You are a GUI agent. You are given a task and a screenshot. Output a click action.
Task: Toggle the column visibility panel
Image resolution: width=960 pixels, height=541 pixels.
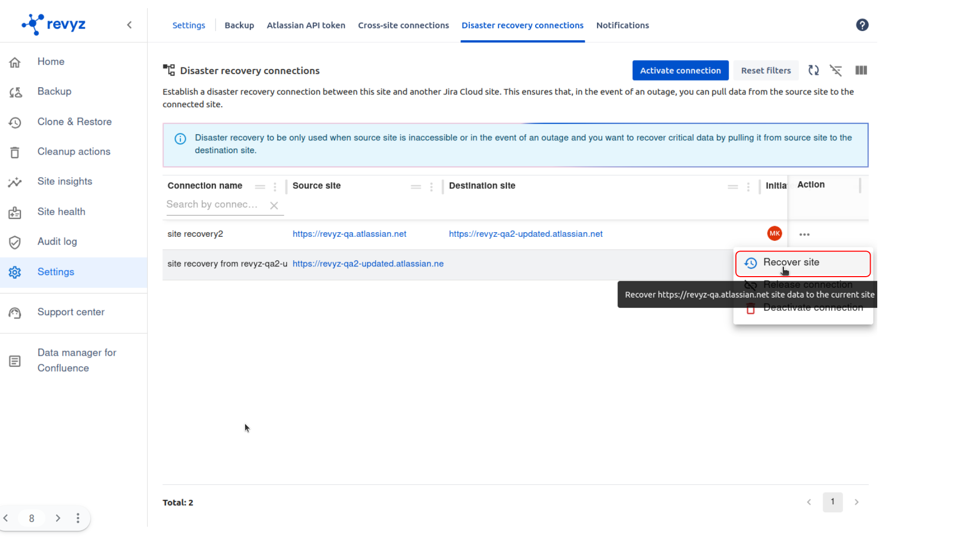point(861,70)
